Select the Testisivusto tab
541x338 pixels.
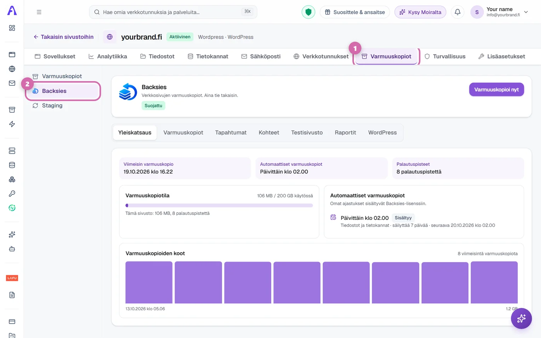point(307,132)
